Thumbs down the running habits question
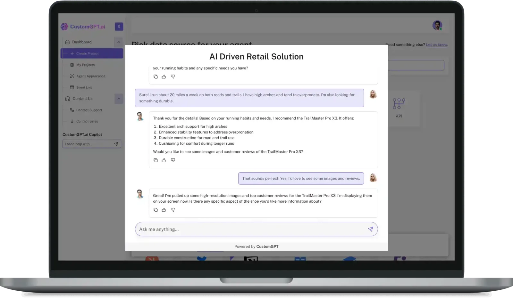This screenshot has height=299, width=513. [173, 77]
